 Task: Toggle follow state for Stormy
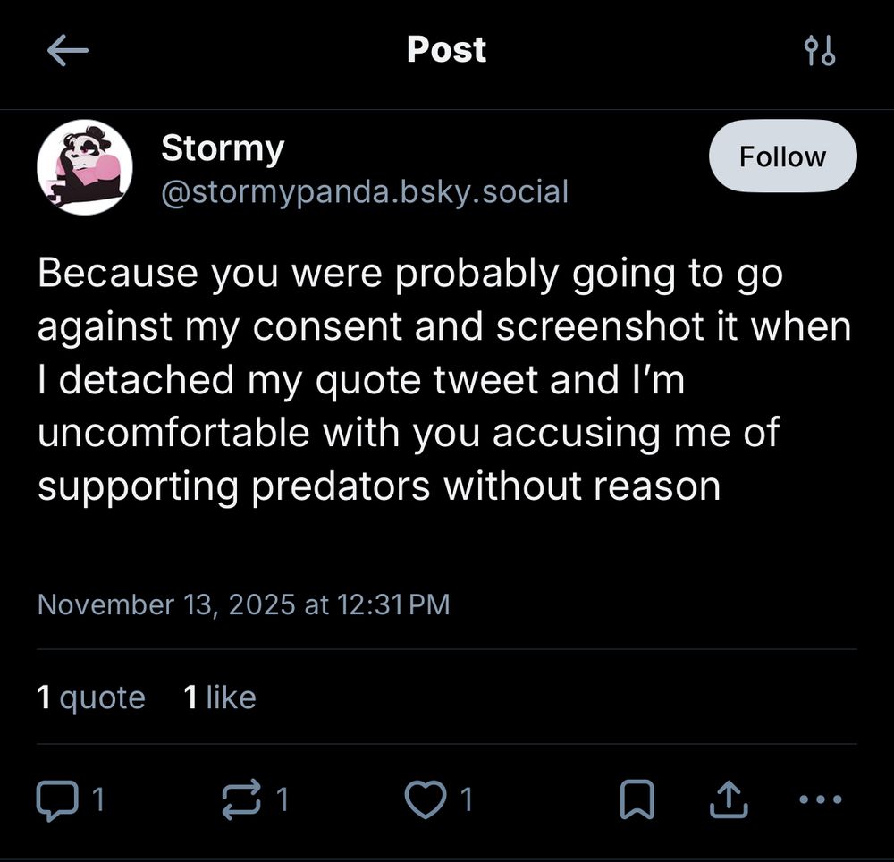point(783,156)
